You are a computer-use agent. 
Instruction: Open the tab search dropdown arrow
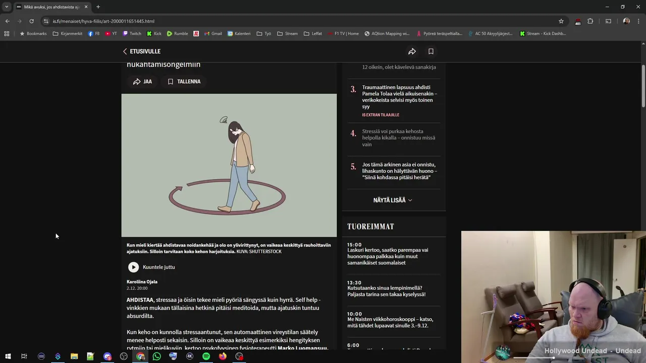pos(7,7)
